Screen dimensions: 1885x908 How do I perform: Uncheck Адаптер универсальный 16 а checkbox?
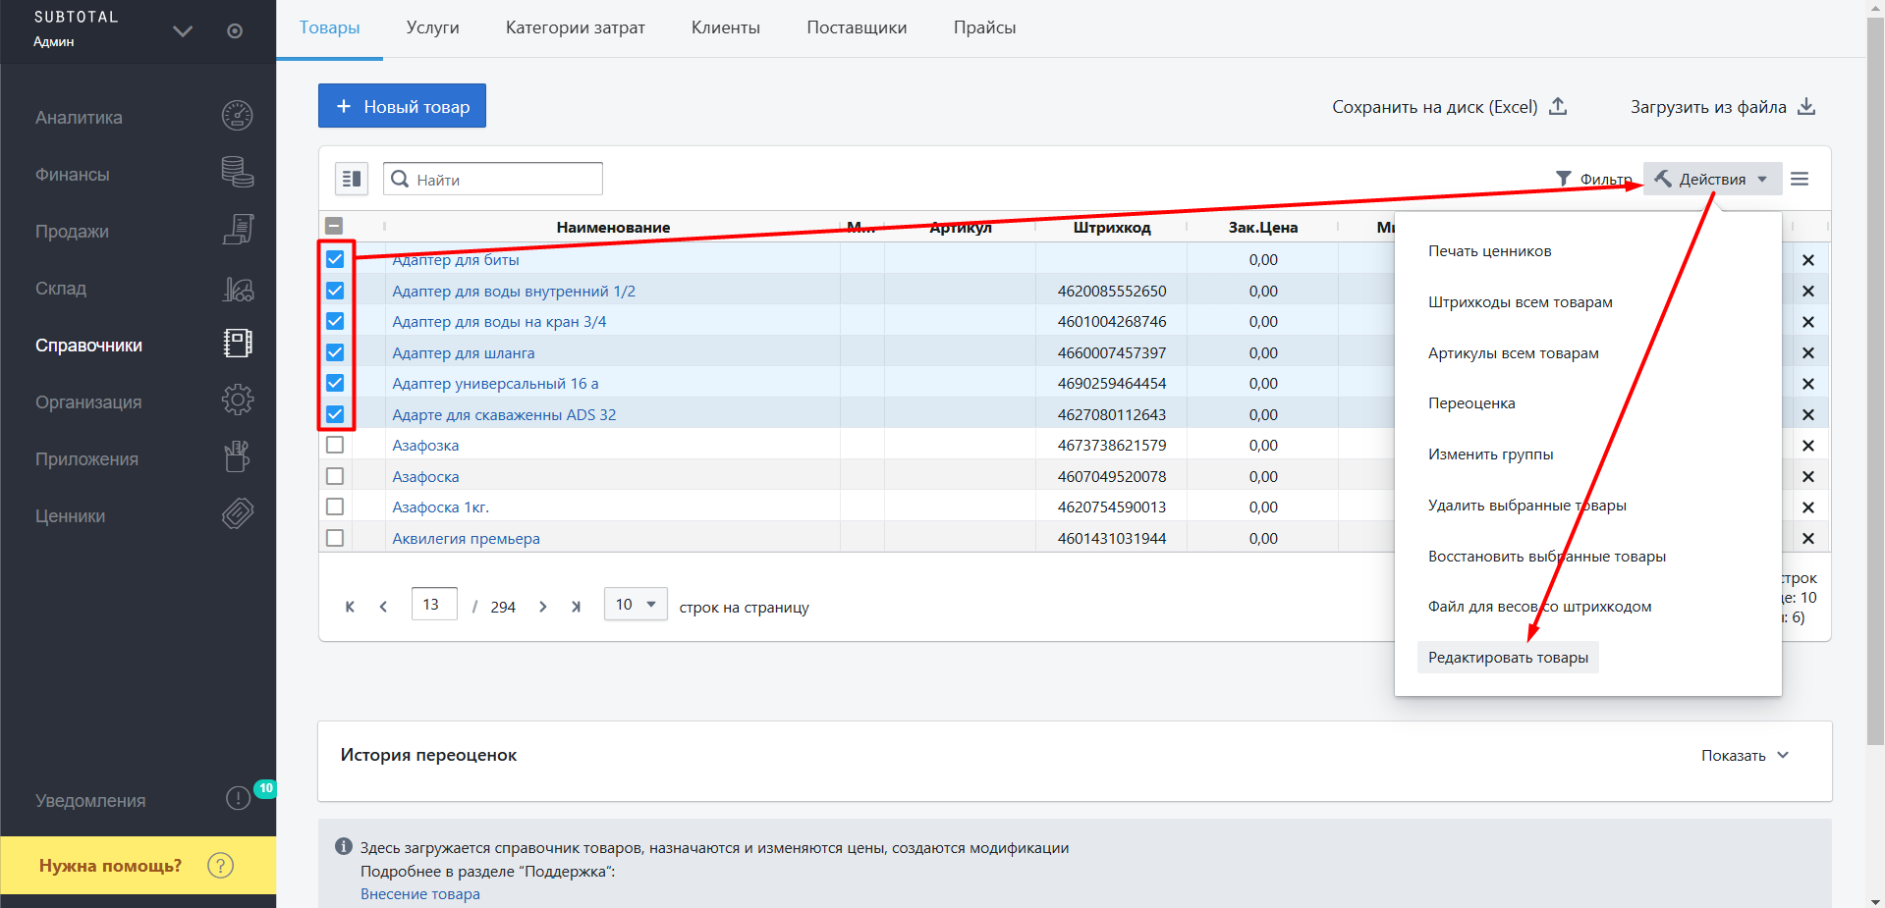[x=335, y=383]
